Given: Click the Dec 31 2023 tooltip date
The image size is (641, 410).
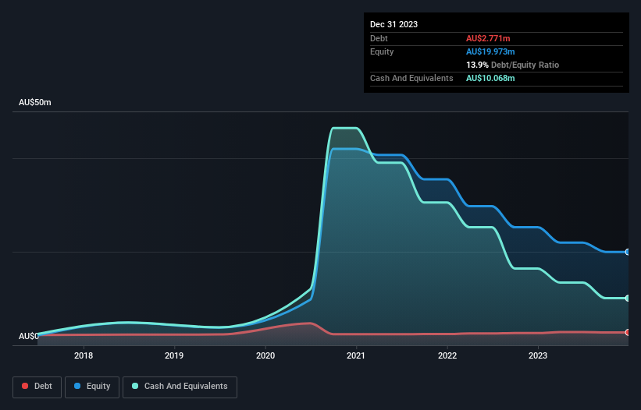Looking at the screenshot, I should [x=394, y=24].
